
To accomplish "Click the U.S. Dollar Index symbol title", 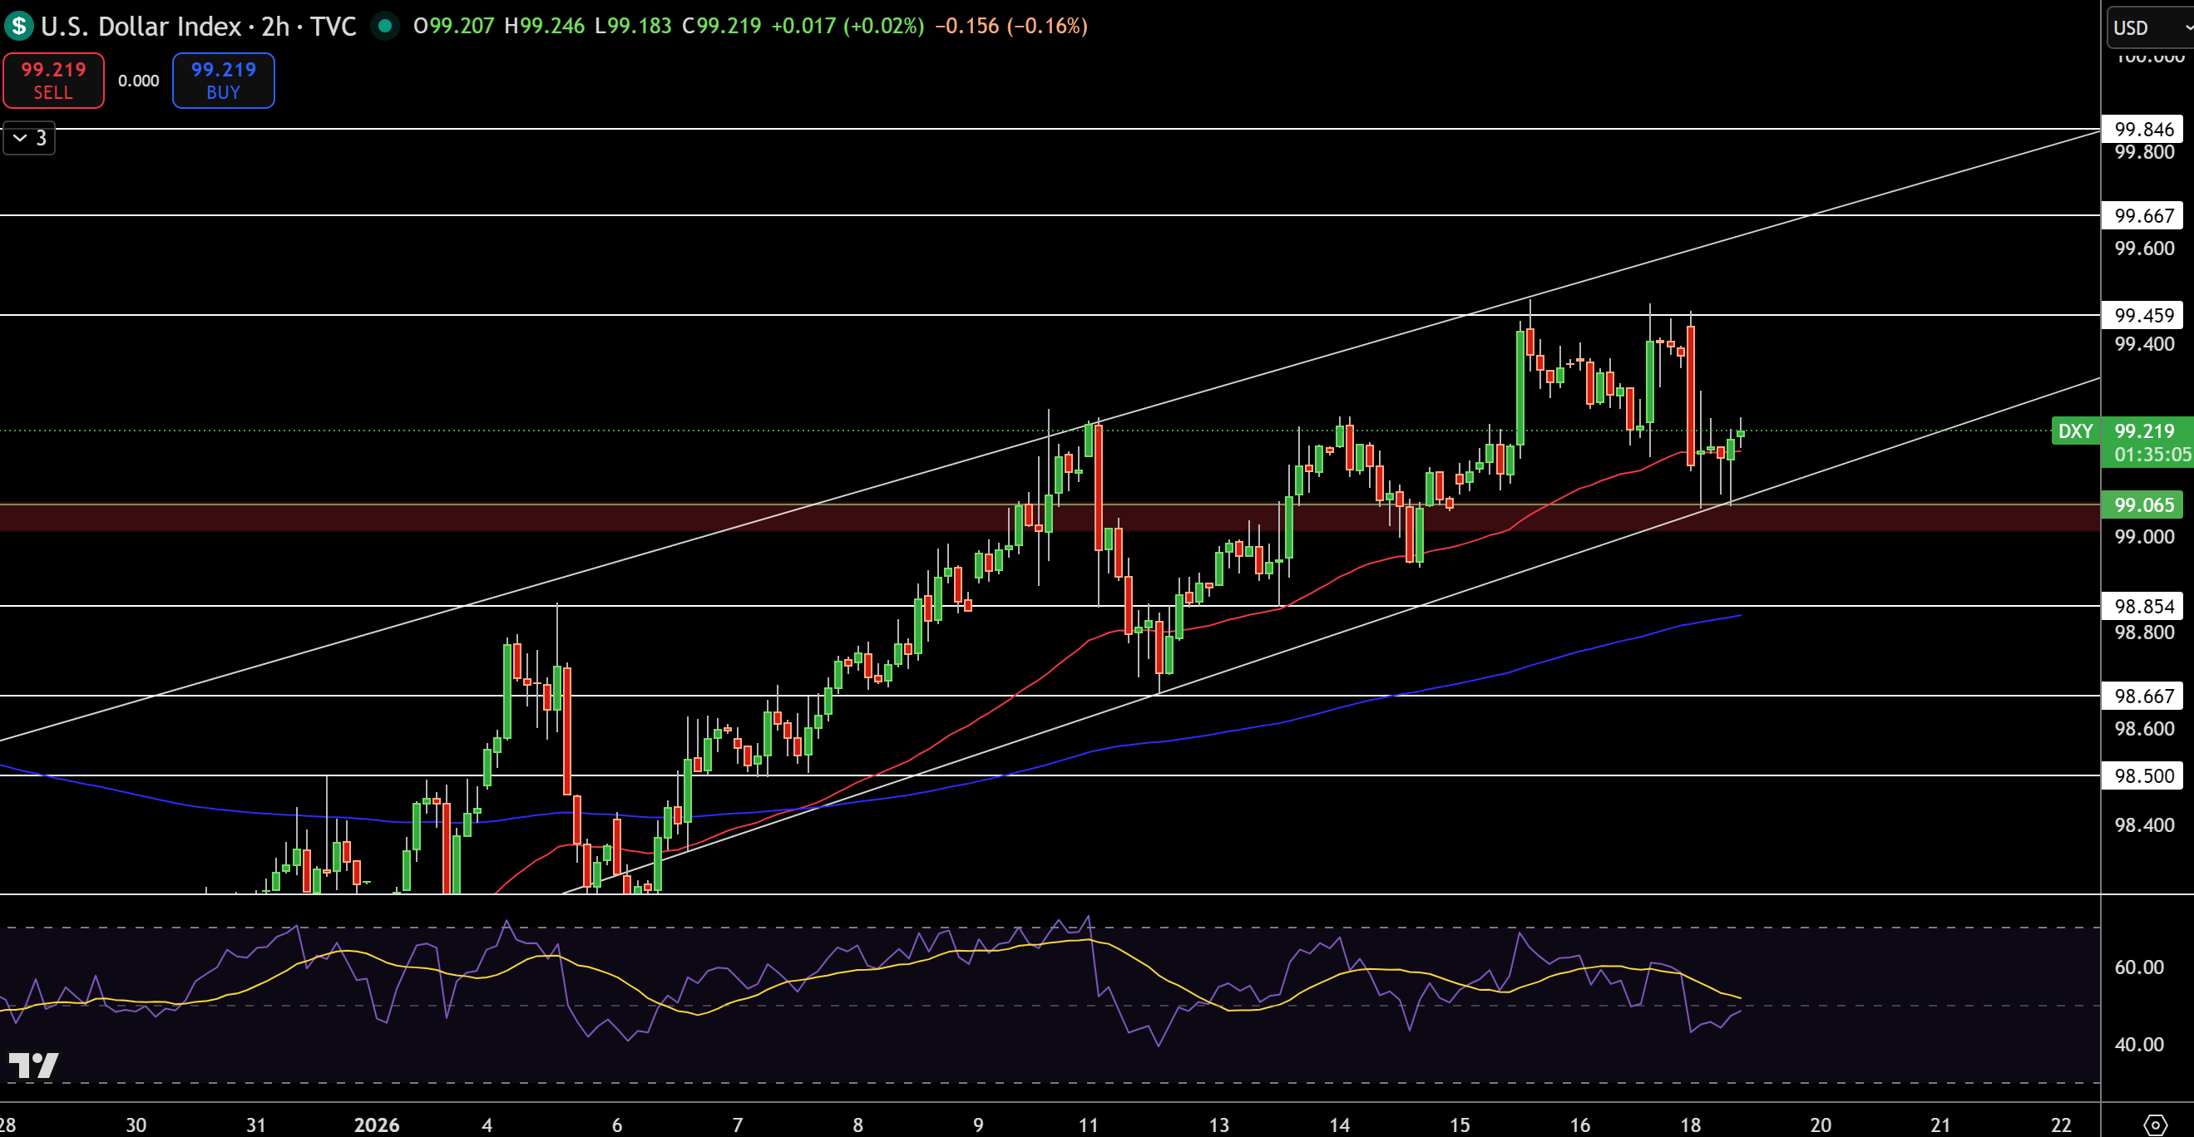I will pyautogui.click(x=141, y=27).
